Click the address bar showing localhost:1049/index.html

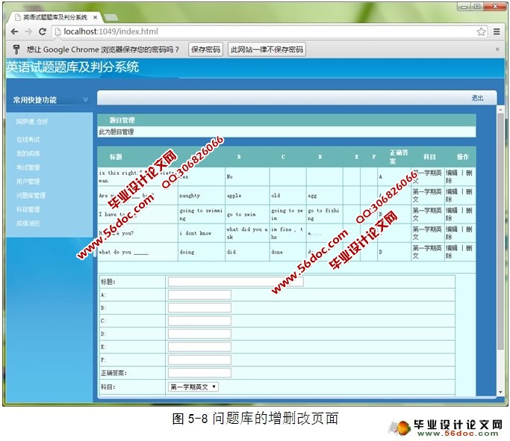[x=261, y=32]
